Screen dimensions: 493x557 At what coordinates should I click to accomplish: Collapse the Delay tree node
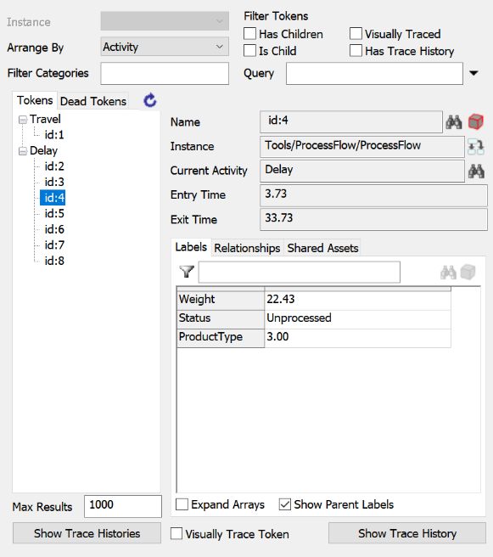[23, 151]
